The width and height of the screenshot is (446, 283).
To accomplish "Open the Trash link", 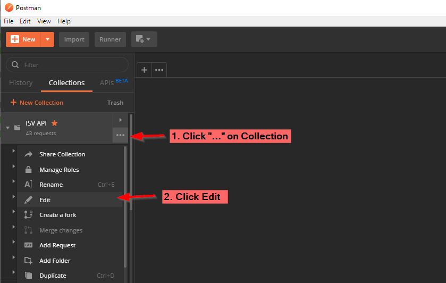I will [115, 103].
